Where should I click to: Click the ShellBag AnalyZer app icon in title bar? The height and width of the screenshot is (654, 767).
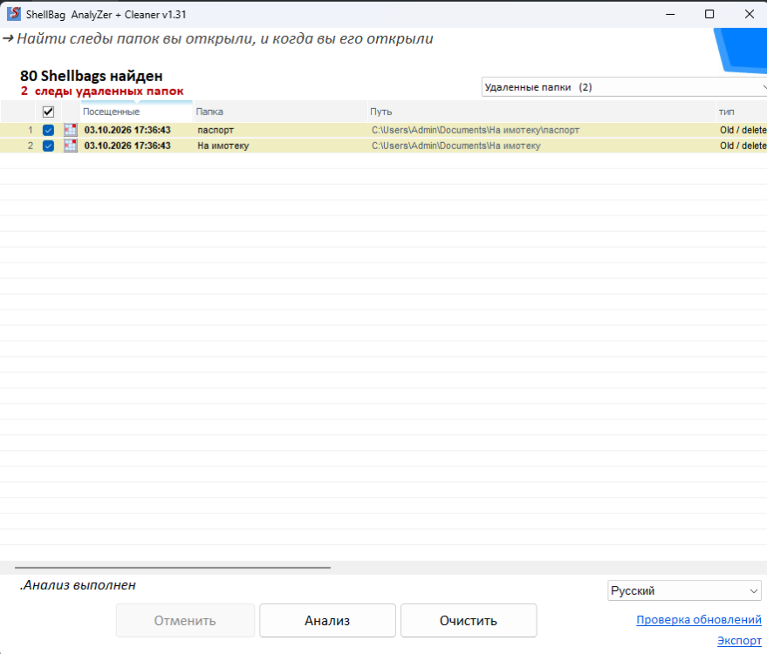point(14,14)
